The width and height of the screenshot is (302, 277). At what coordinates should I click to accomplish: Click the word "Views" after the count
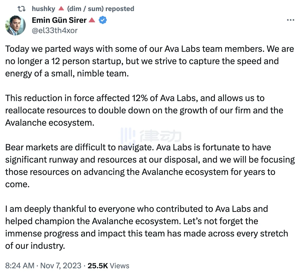click(119, 266)
